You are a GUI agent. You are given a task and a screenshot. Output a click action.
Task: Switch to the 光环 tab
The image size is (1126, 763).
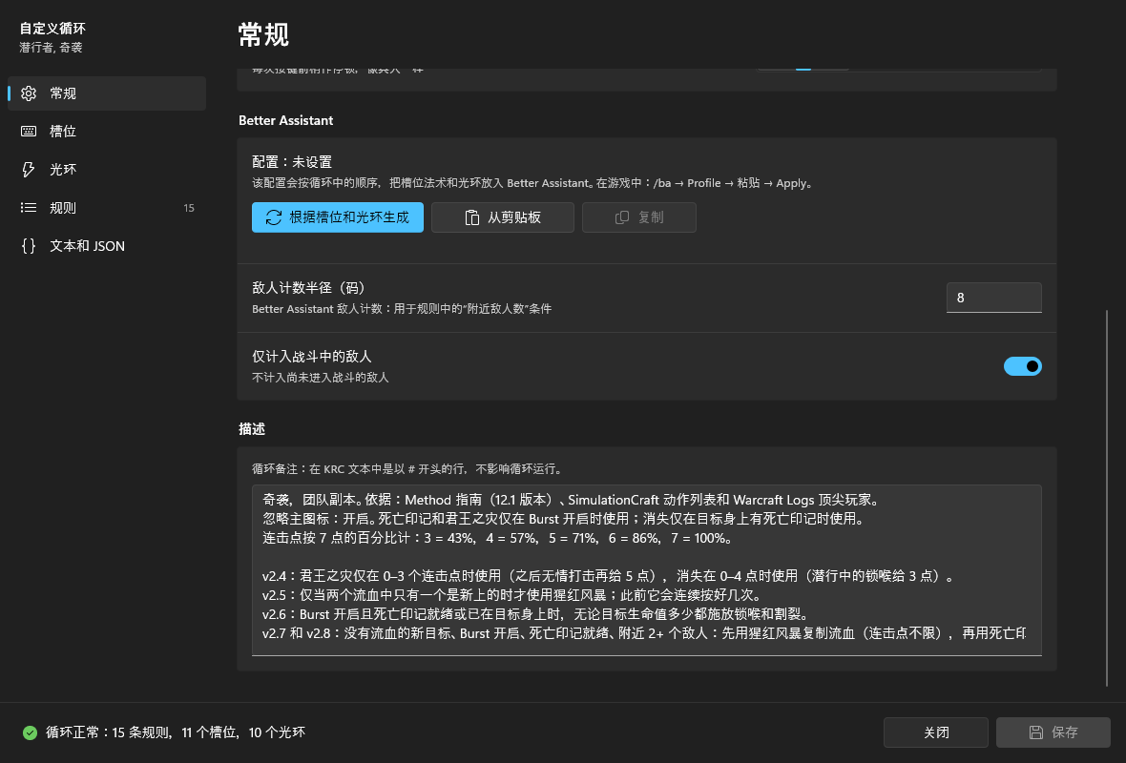63,170
